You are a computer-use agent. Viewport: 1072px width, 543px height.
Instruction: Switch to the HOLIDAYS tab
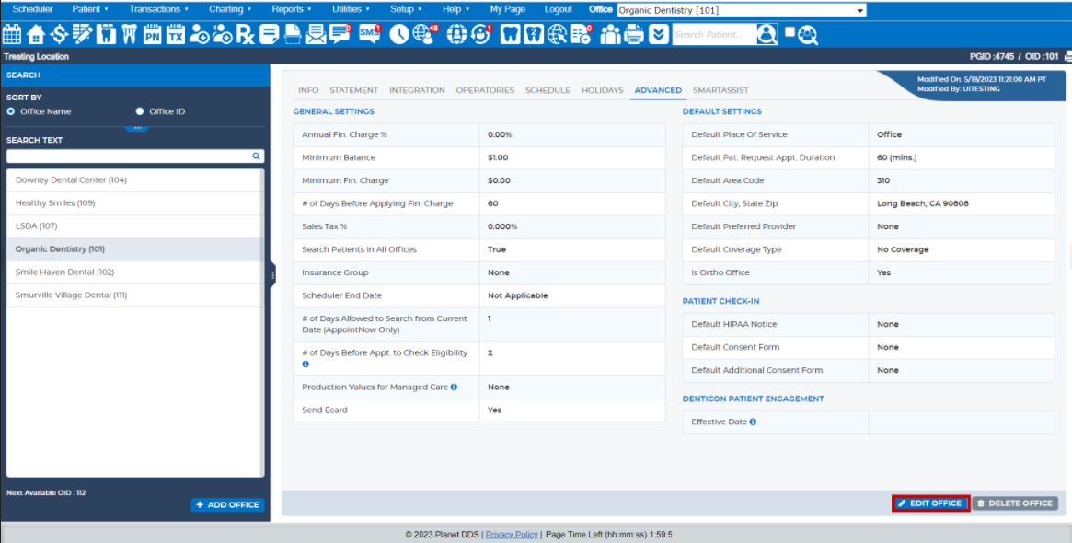coord(603,90)
